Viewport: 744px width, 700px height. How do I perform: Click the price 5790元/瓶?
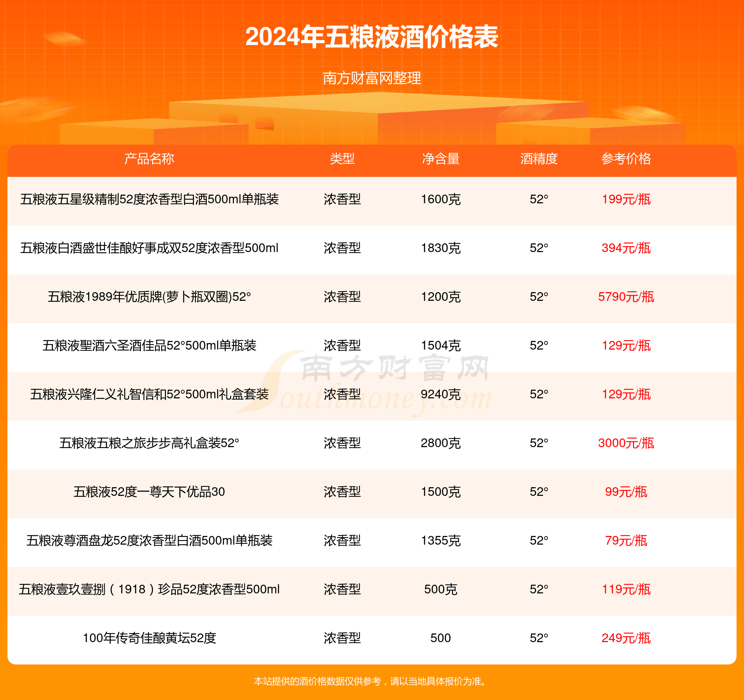626,297
